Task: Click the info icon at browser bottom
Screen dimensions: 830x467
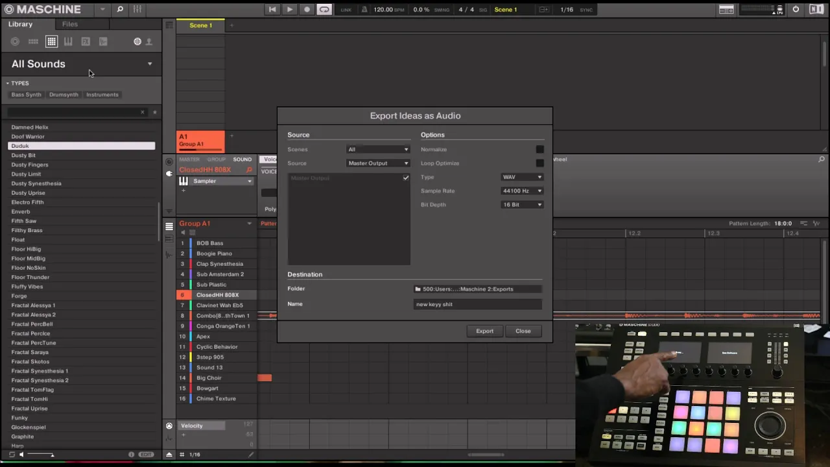Action: (x=131, y=455)
